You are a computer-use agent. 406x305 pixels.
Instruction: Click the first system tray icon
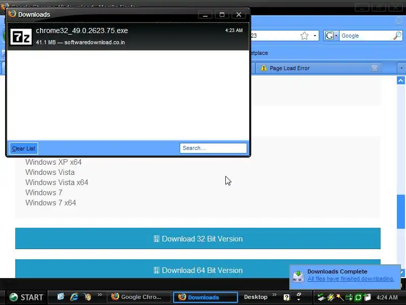(321, 297)
